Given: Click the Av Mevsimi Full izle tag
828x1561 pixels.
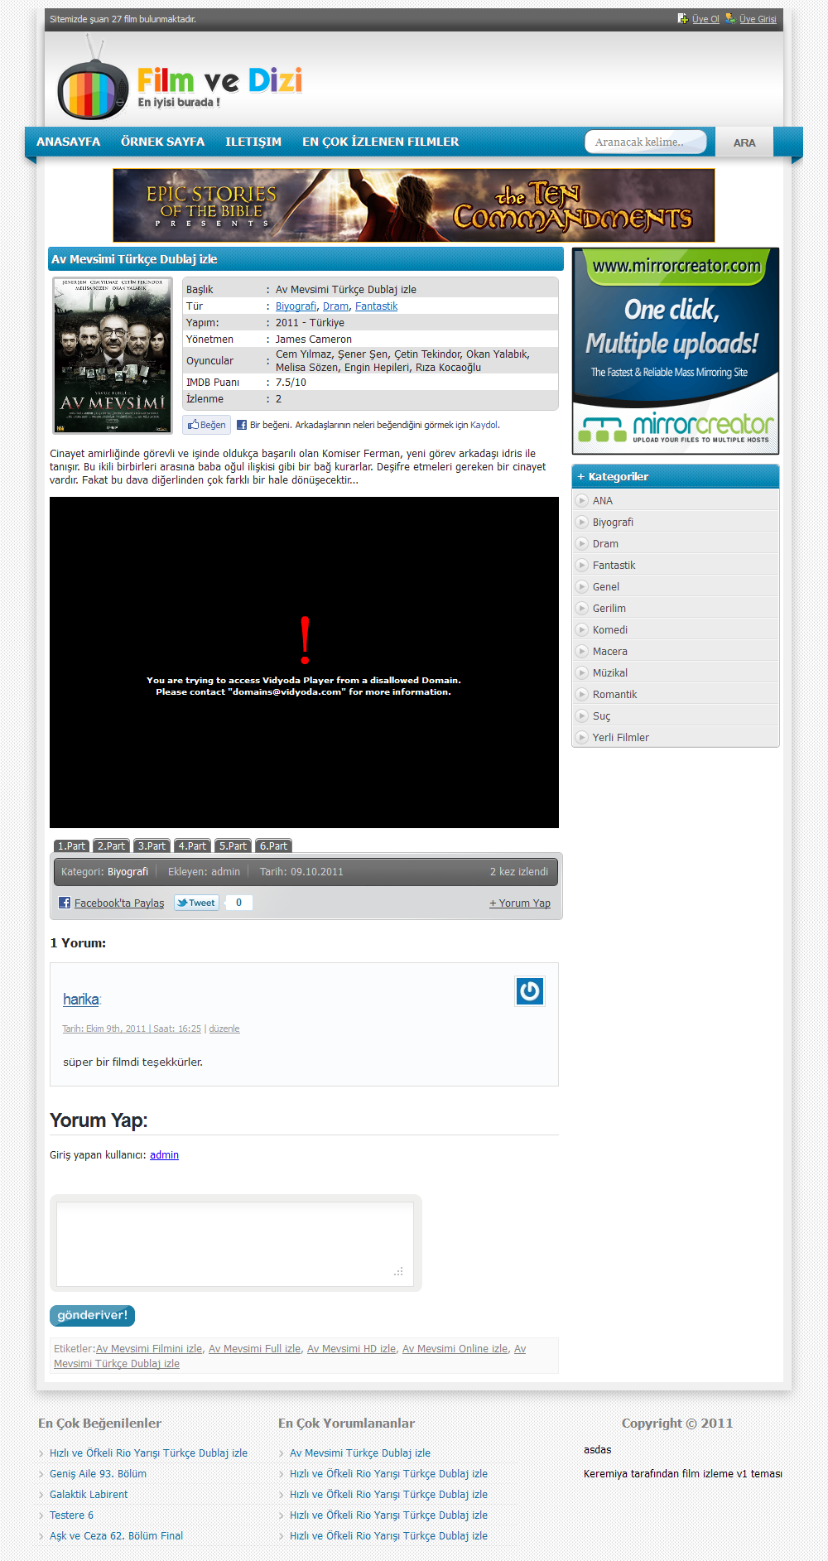Looking at the screenshot, I should point(255,1349).
